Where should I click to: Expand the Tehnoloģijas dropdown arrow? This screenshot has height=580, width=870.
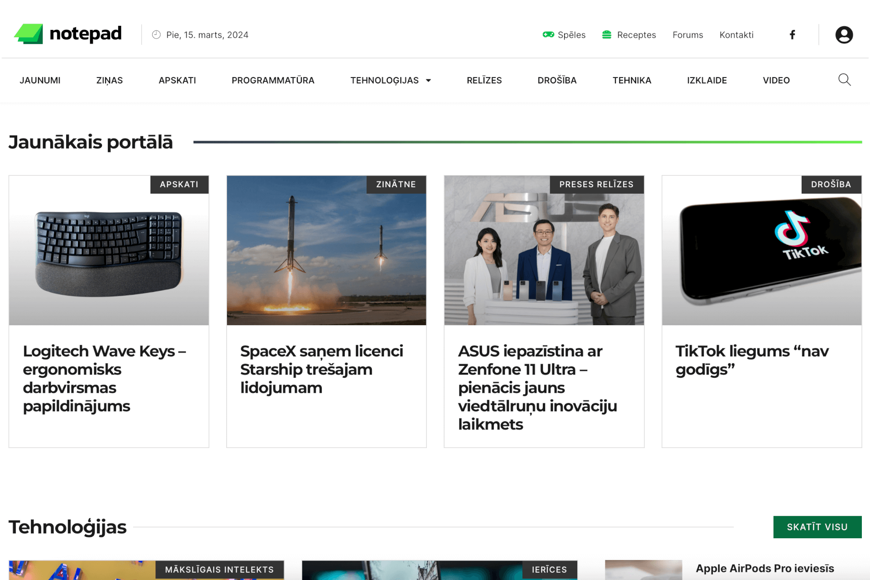[428, 81]
